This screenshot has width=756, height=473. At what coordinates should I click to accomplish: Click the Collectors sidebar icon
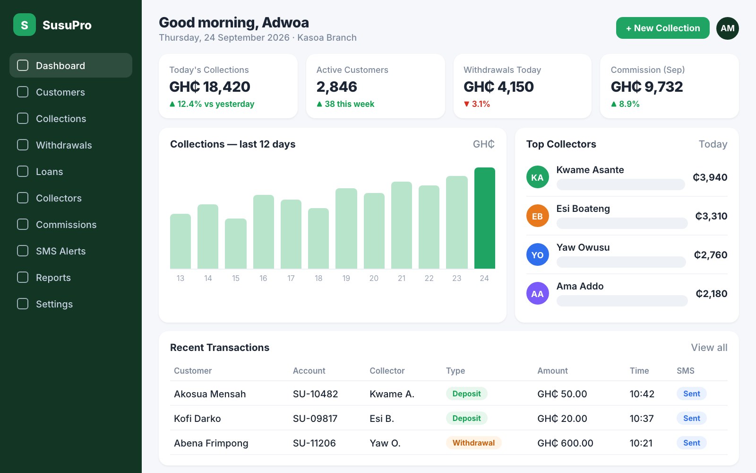click(23, 198)
